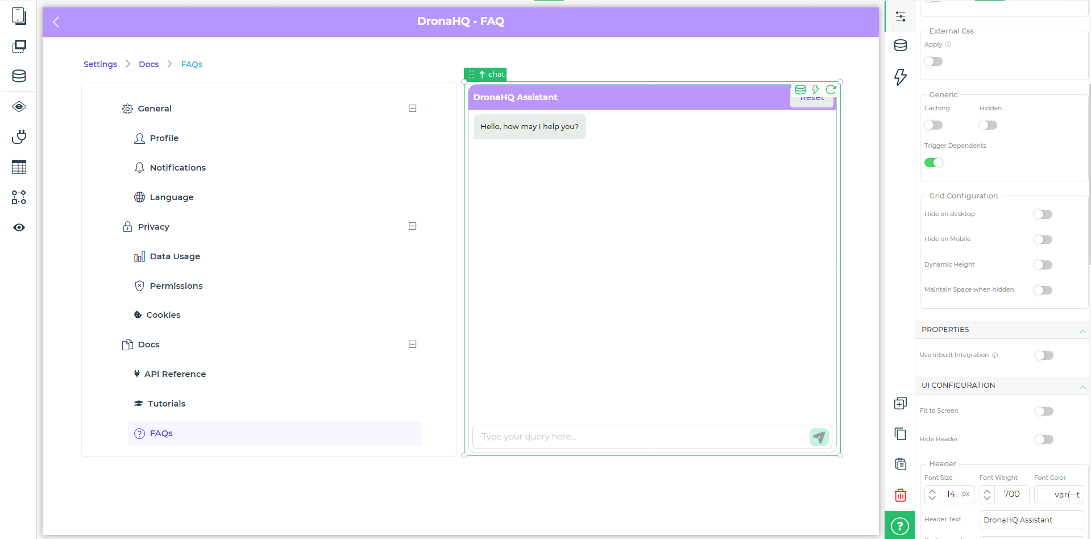Open the data binding database icon in right panel
Image resolution: width=1091 pixels, height=539 pixels.
point(901,45)
